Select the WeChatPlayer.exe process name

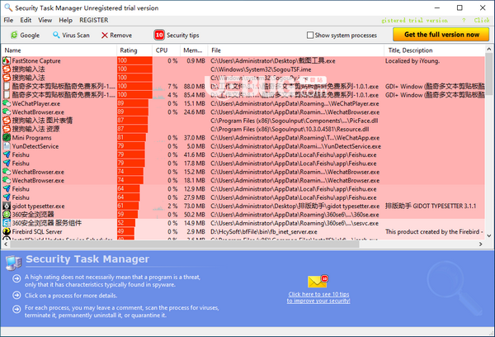(36, 103)
